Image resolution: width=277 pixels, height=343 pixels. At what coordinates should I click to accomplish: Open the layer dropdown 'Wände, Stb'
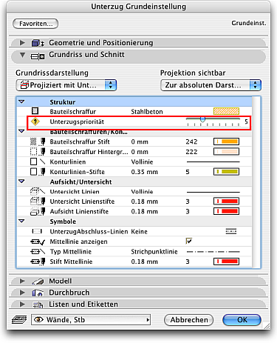pyautogui.click(x=91, y=320)
